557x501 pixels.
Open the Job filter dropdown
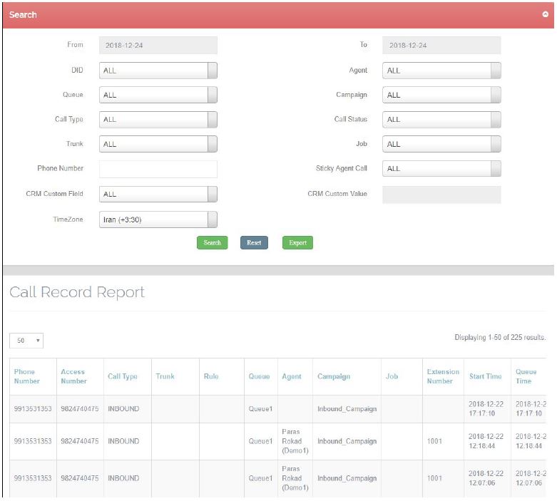click(441, 144)
